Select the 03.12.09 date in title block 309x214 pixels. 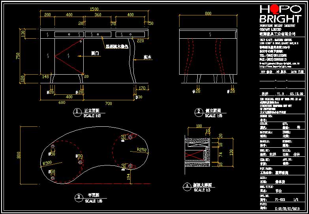[297, 94]
